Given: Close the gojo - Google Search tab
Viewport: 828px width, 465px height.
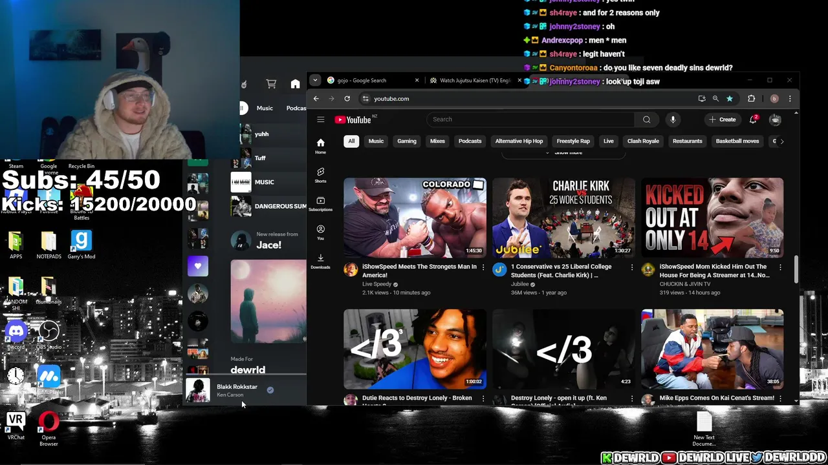Looking at the screenshot, I should (x=417, y=81).
